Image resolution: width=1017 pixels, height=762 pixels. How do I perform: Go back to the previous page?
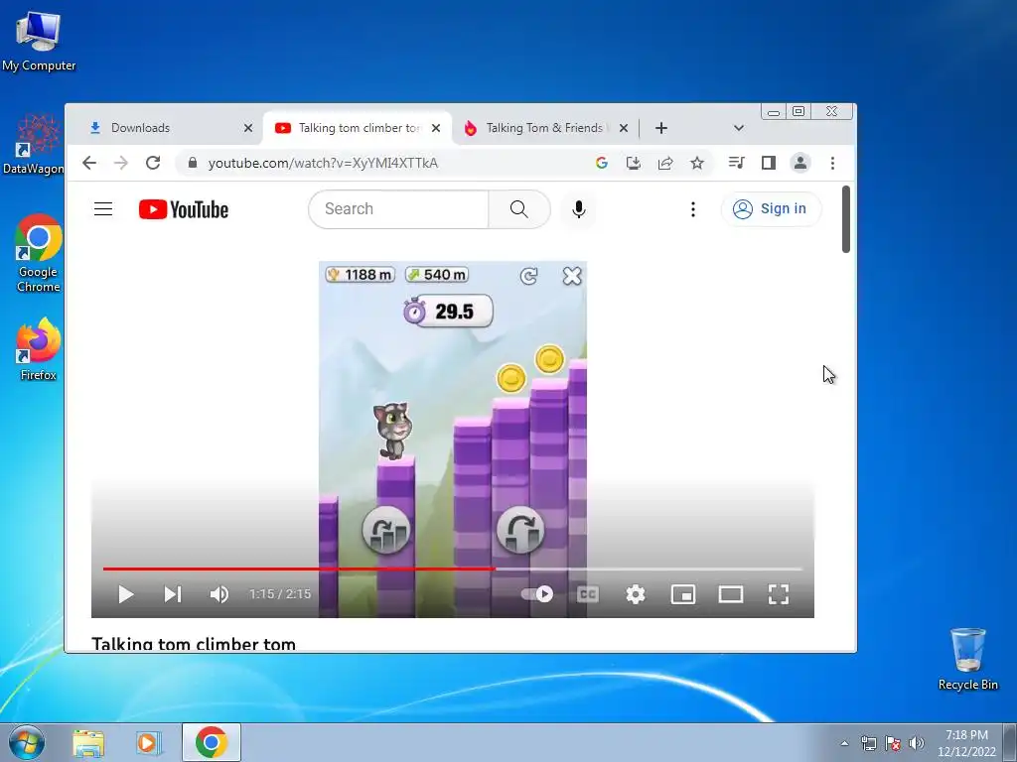click(x=89, y=163)
